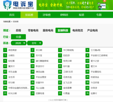Viewport: 113px width, 102px height.
Task: Open the 工银E生活 ranking entry
Action: pyautogui.click(x=68, y=72)
